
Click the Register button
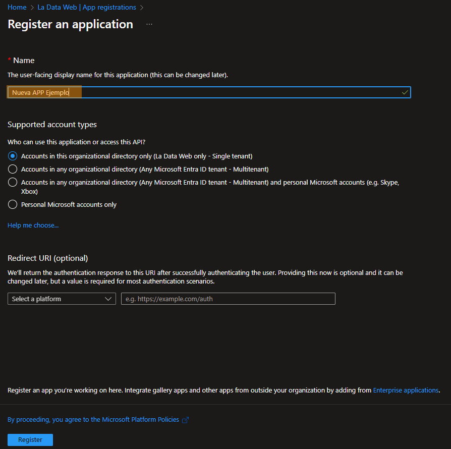tap(30, 440)
